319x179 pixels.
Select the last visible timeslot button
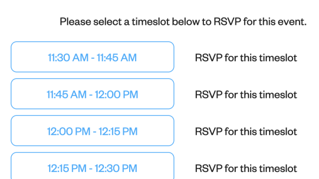[93, 166]
